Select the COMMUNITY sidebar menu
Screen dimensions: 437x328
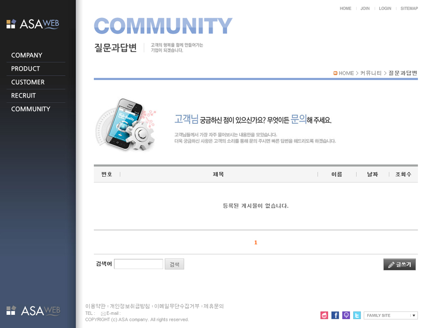(x=31, y=109)
